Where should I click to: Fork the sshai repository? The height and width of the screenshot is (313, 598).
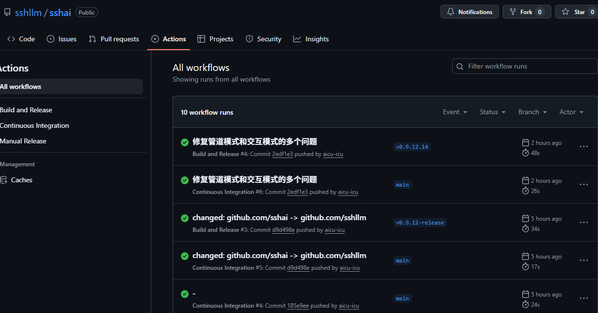(x=527, y=12)
